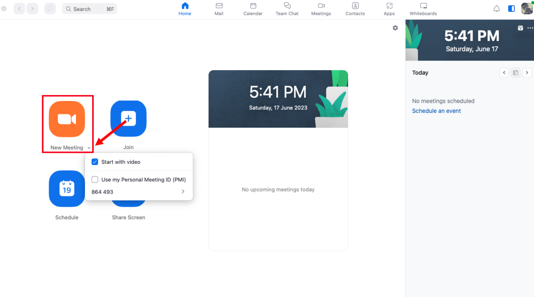534x297 pixels.
Task: Go to next day in Today panel
Action: 527,72
